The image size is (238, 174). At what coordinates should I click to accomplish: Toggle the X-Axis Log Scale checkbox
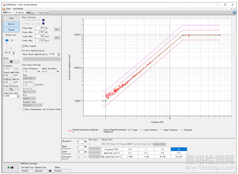pos(23,20)
